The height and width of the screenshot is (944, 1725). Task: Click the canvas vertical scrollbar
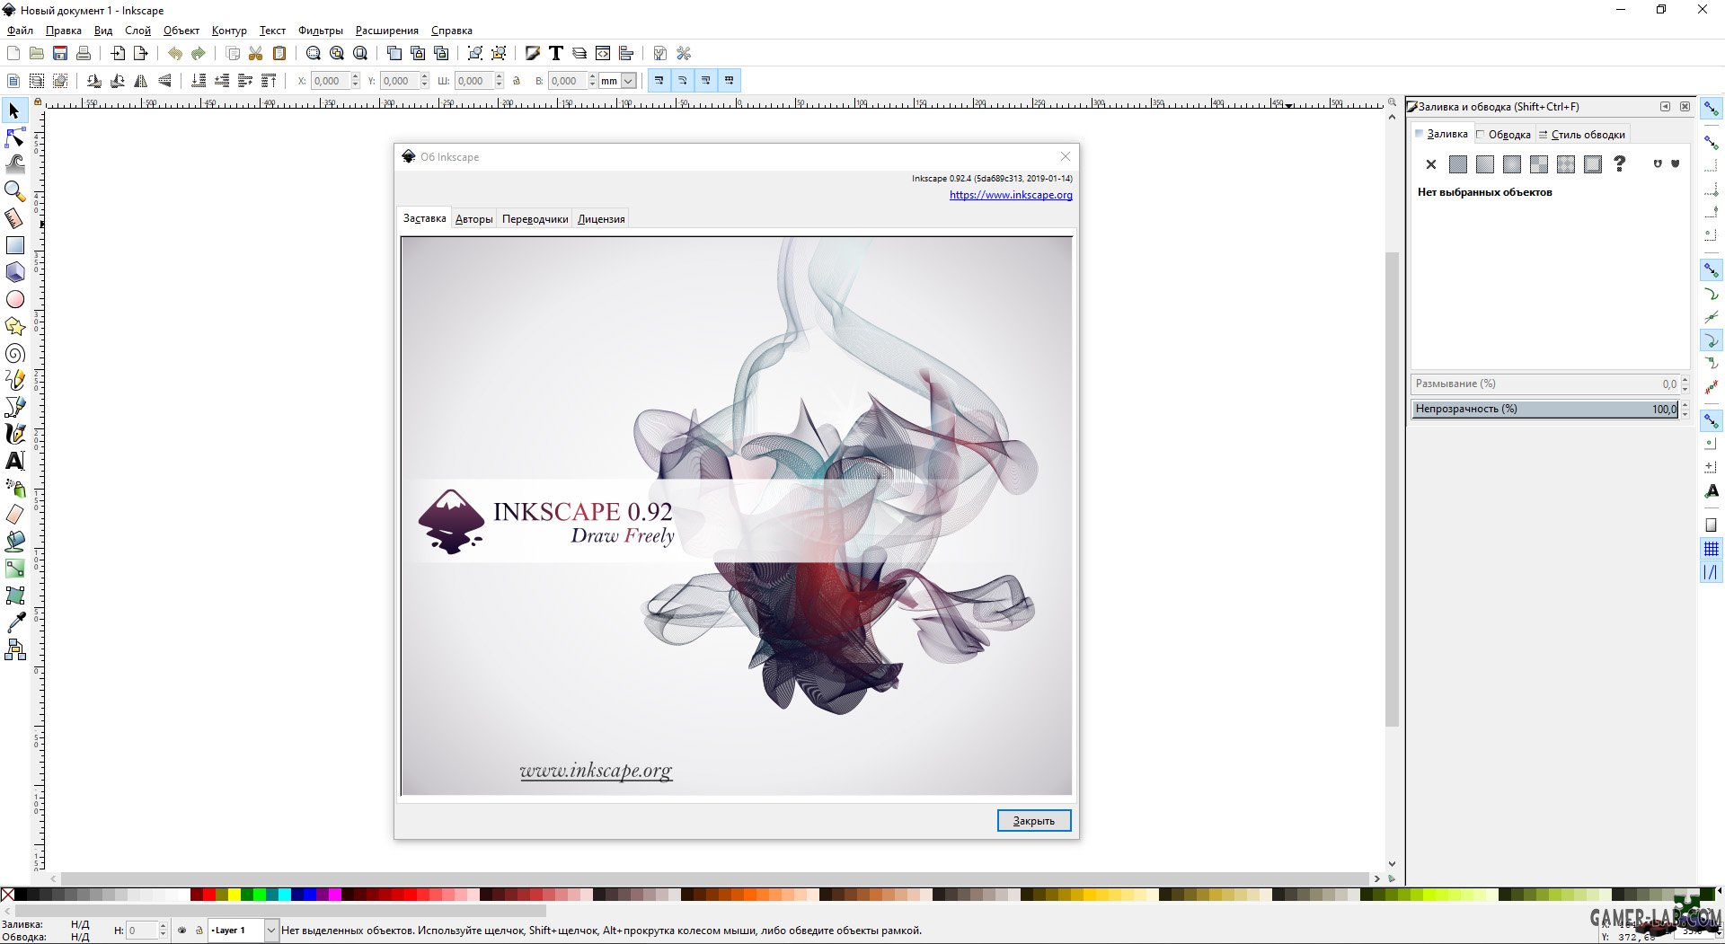point(1392,490)
